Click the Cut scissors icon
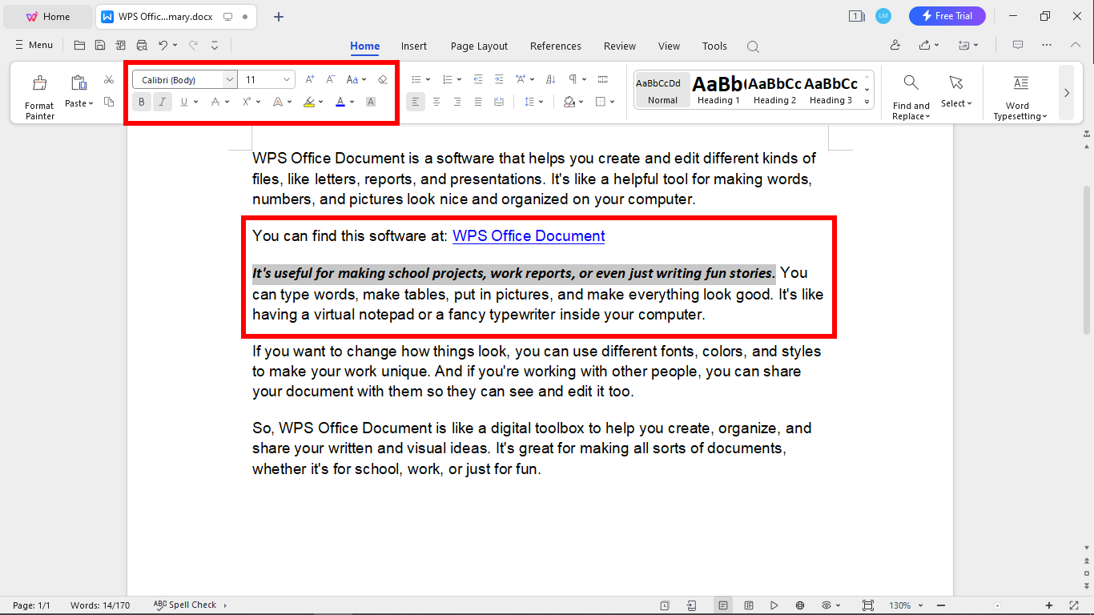The image size is (1094, 615). [109, 79]
